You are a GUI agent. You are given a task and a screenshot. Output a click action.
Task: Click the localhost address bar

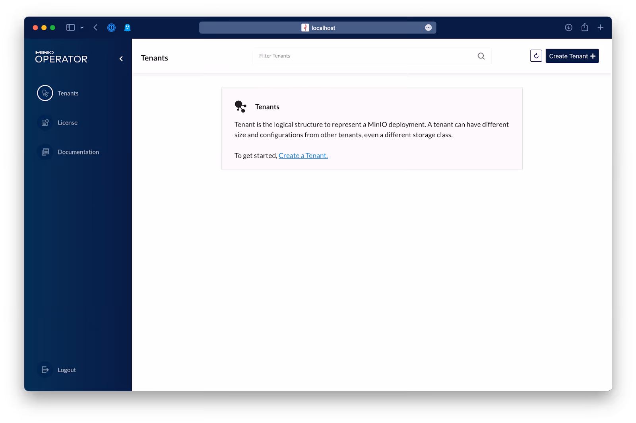point(318,27)
